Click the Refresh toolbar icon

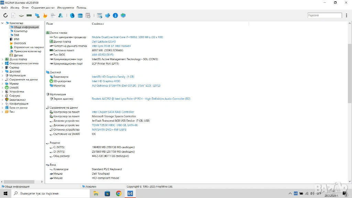5,15
